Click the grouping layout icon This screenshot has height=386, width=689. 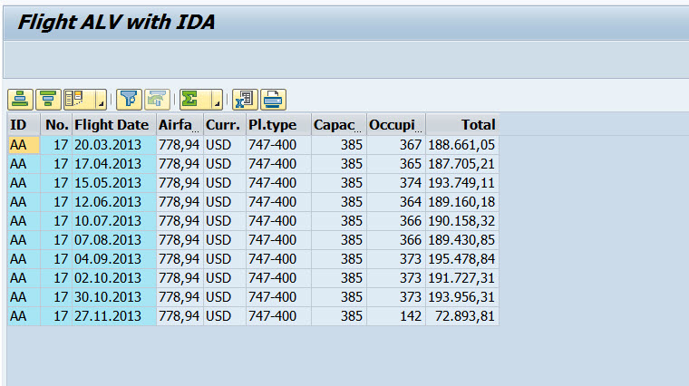point(74,99)
